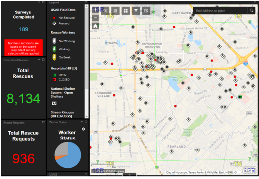Maximize the Legend panel
Image resolution: width=259 pixels, height=179 pixels.
pos(86,2)
